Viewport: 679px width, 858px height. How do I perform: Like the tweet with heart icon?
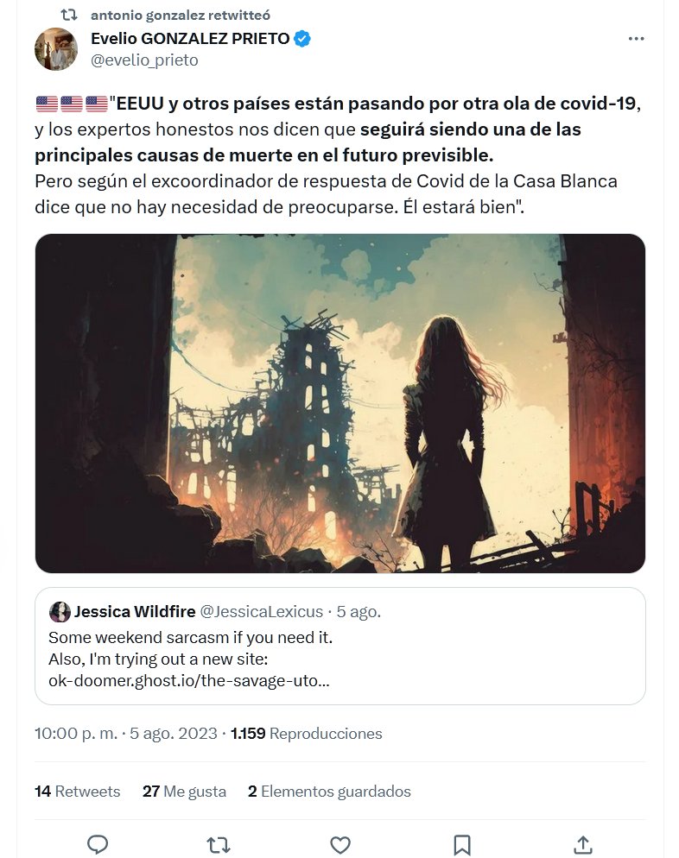(340, 845)
